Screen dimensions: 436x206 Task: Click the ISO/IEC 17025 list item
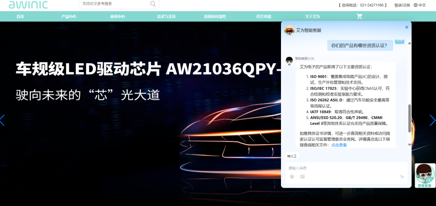348,91
